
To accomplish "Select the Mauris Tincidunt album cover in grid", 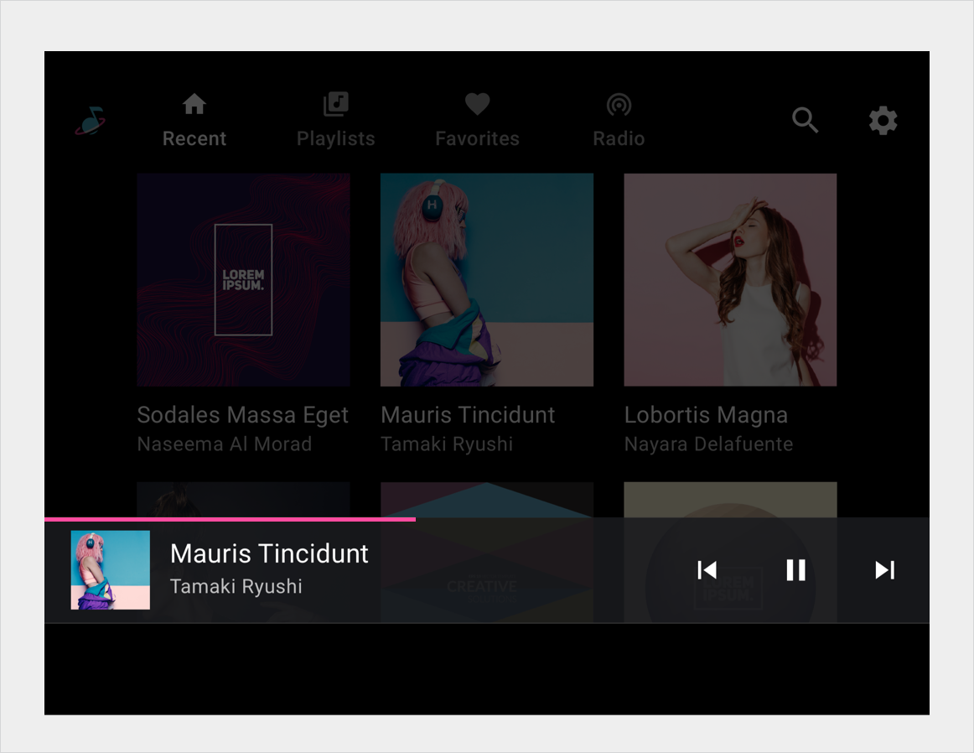I will tap(487, 279).
